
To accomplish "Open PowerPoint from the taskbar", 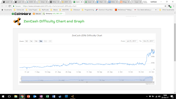I will pyautogui.click(x=28, y=97).
